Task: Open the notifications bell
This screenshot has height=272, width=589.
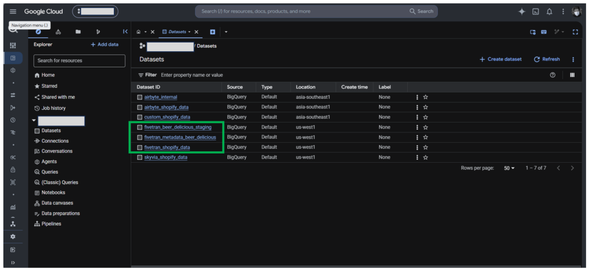Action: [x=549, y=12]
